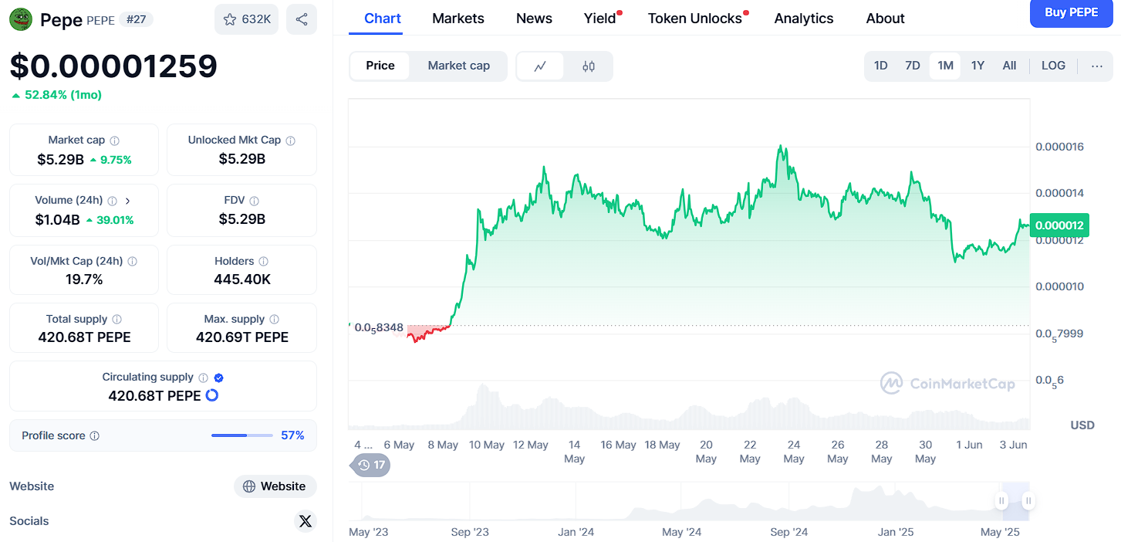1121x542 pixels.
Task: Click the 19.7% Vol/Mkt Cap value
Action: 84,279
